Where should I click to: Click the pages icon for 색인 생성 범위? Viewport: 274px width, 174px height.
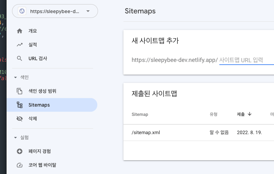[19, 91]
